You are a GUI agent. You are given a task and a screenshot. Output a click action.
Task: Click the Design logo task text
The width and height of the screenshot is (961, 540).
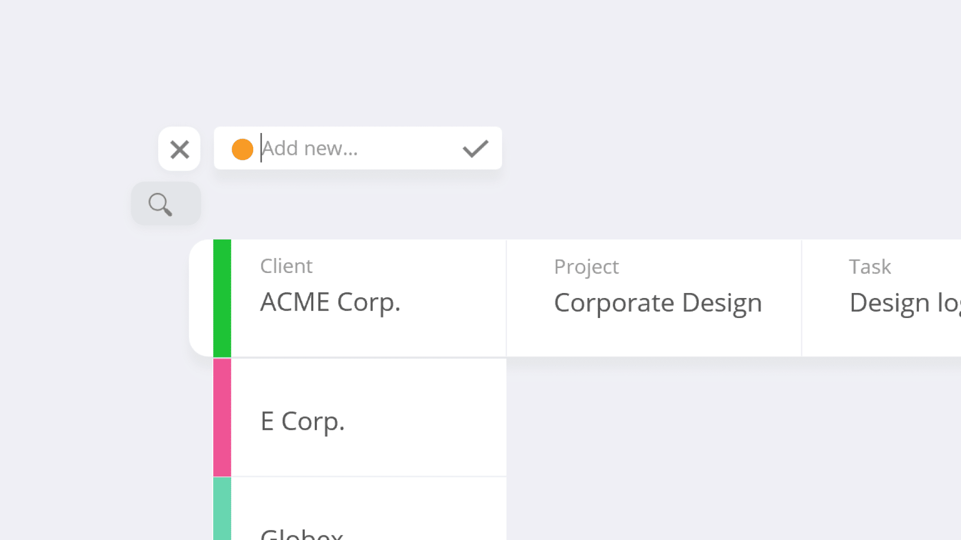[905, 303]
